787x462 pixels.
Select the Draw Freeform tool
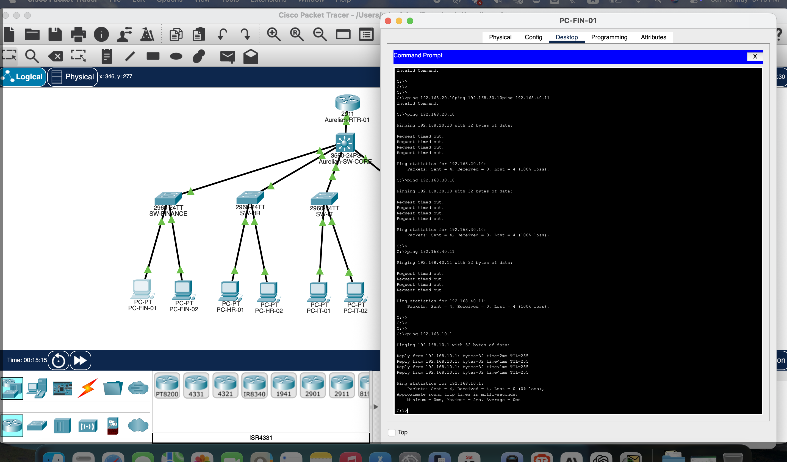199,56
